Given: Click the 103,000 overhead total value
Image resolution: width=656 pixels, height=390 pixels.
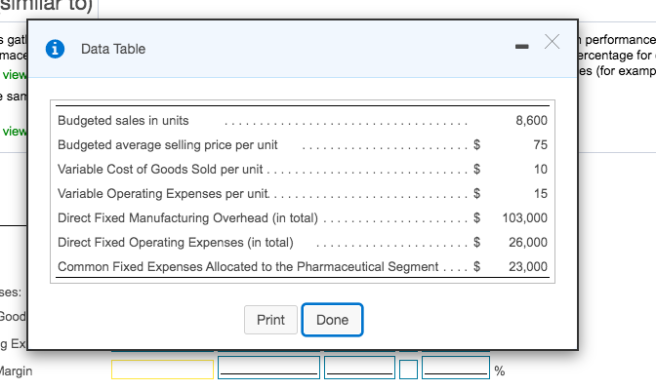Looking at the screenshot, I should point(524,218).
